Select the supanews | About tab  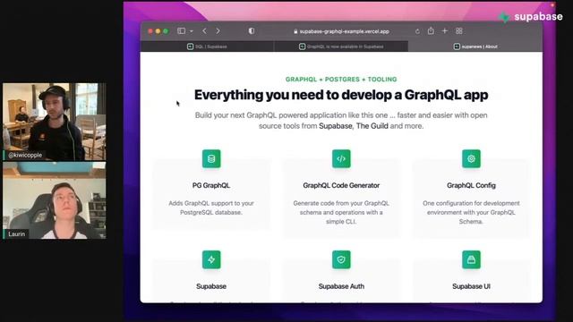coord(475,47)
